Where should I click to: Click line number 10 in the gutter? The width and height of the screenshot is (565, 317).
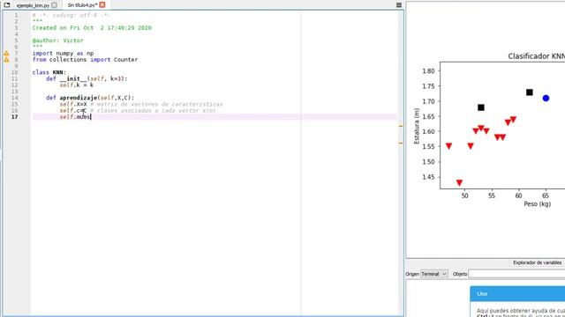tap(14, 72)
